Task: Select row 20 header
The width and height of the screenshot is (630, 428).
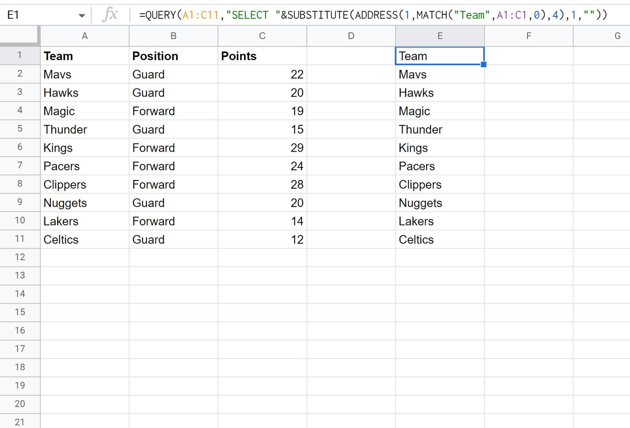Action: [20, 404]
